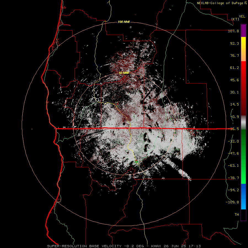This screenshot has height=248, width=248.
Task: Click the [KT] units label
Action: [x=235, y=19]
